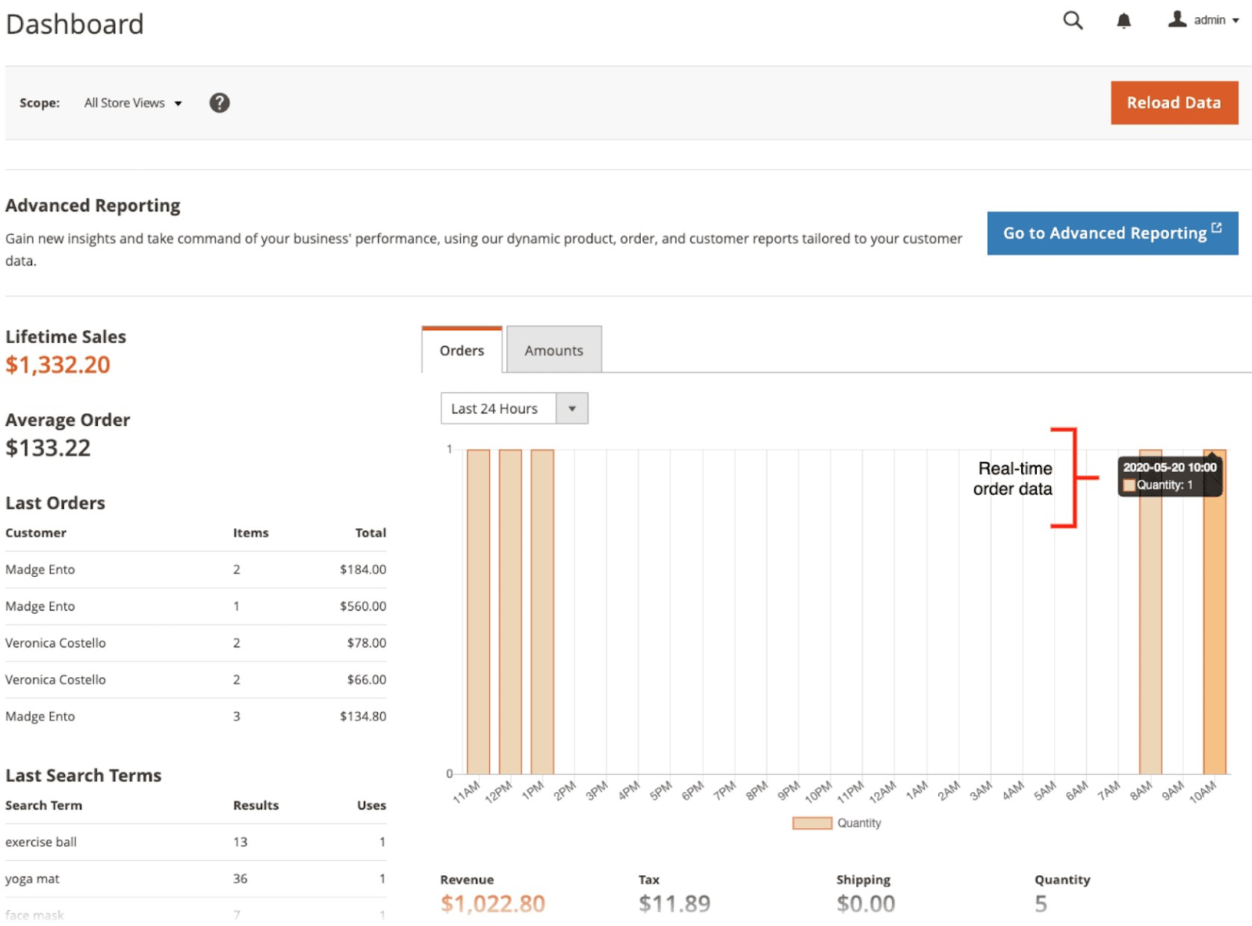Open the All Store Views scope dropdown
The width and height of the screenshot is (1252, 926).
pyautogui.click(x=132, y=103)
